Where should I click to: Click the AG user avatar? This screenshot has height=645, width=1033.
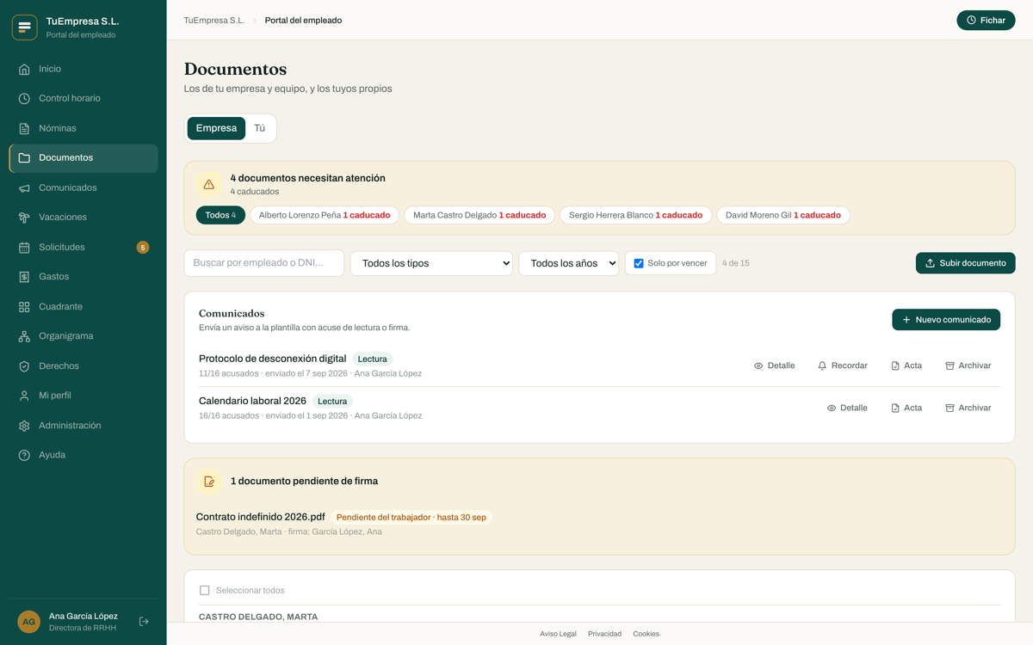[x=29, y=622]
